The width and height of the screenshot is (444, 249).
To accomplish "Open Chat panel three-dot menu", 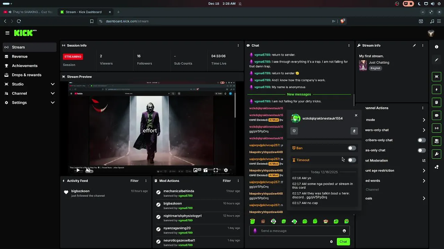I will pos(349,45).
